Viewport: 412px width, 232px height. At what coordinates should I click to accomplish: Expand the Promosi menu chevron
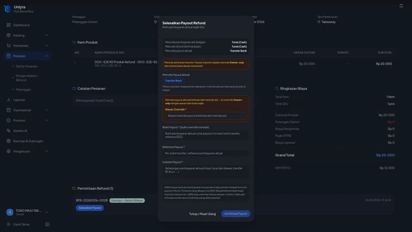click(46, 120)
